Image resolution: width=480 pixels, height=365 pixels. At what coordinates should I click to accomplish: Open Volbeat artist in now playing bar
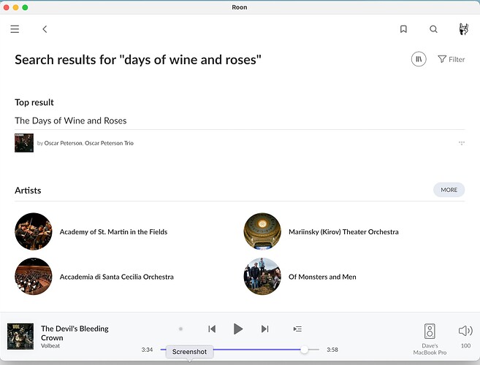tap(50, 346)
